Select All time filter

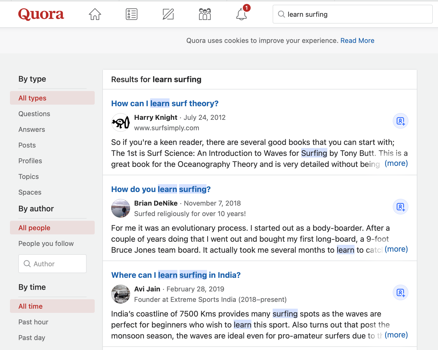(x=52, y=306)
